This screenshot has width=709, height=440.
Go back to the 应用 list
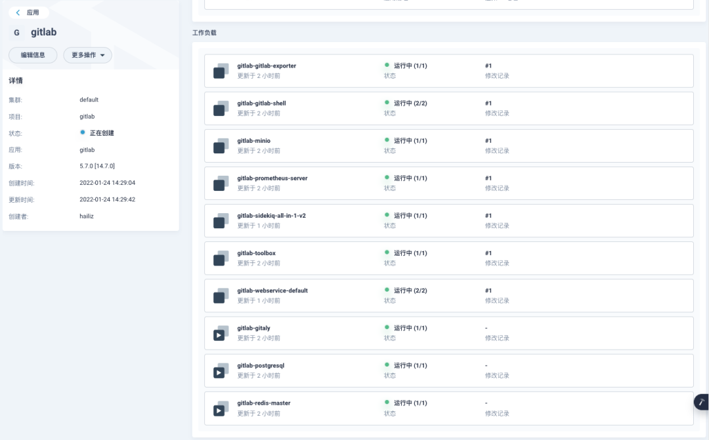[28, 12]
